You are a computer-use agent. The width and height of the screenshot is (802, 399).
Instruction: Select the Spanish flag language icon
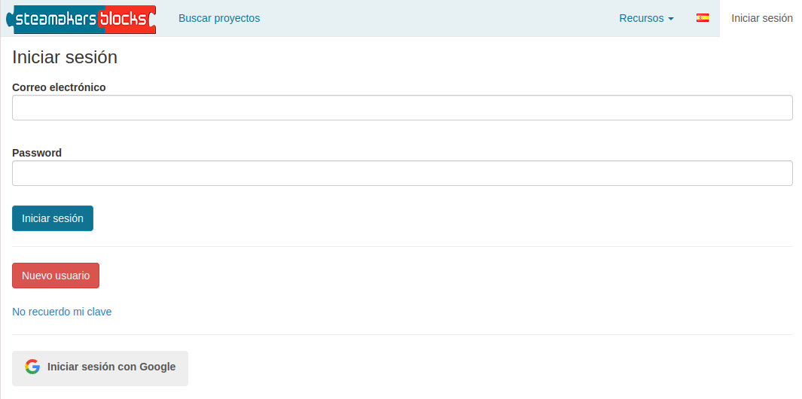[x=703, y=18]
